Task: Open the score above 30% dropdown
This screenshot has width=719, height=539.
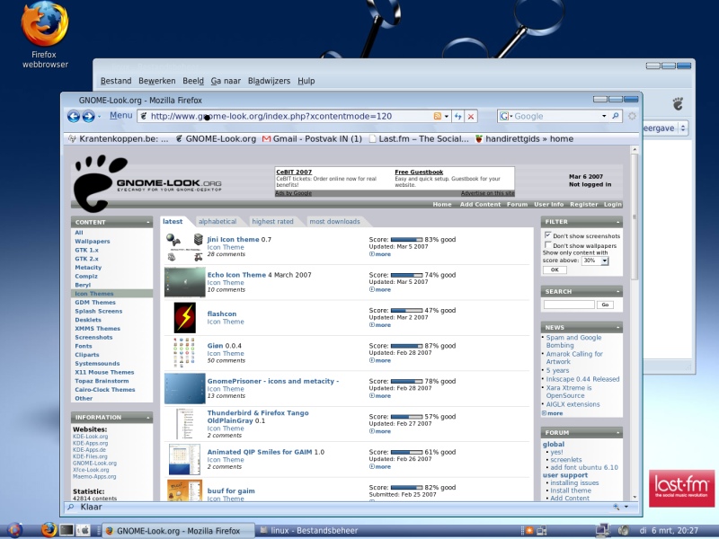Action: coord(595,261)
